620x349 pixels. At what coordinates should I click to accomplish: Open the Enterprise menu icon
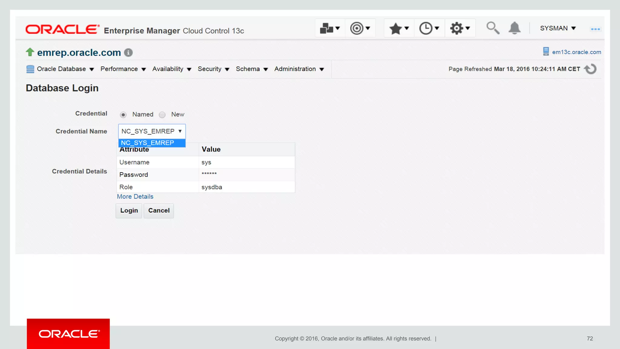pyautogui.click(x=330, y=28)
